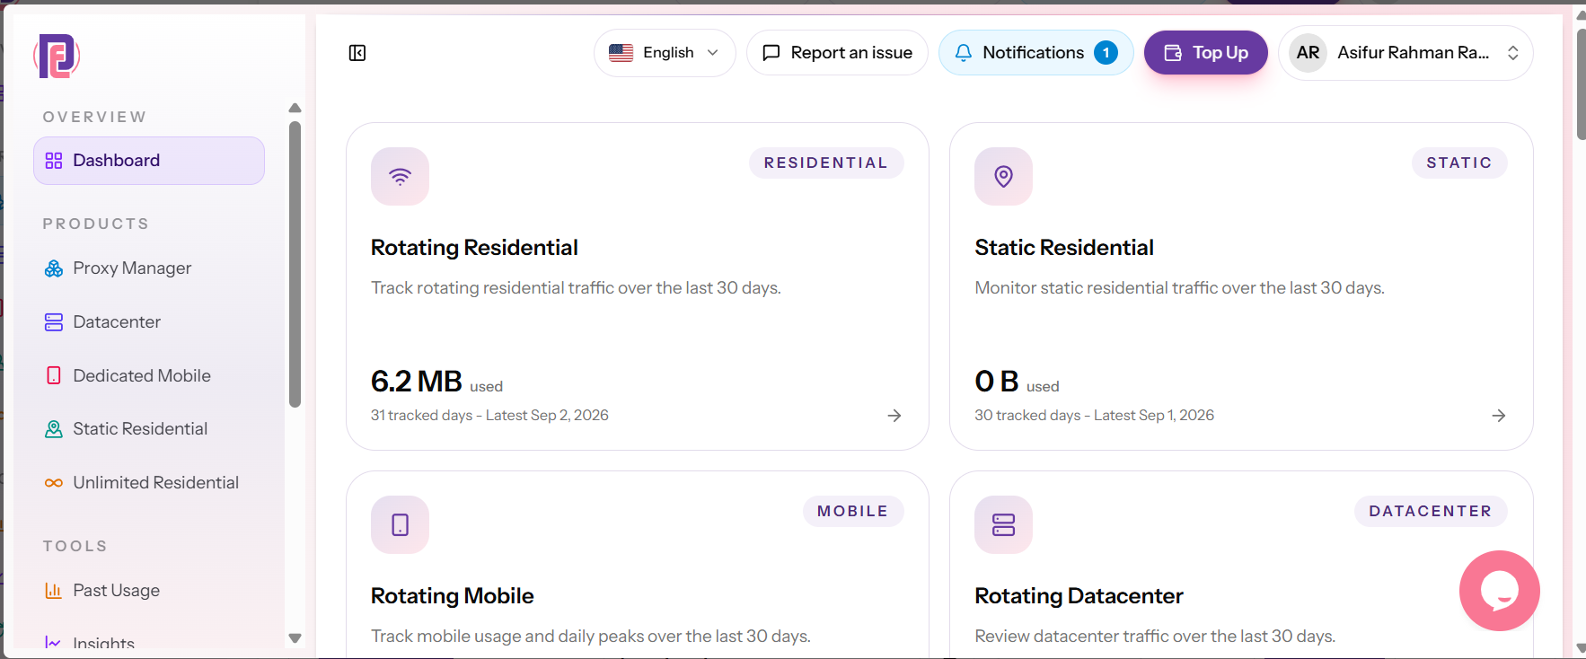Click the Past Usage bar chart icon

[x=54, y=591]
